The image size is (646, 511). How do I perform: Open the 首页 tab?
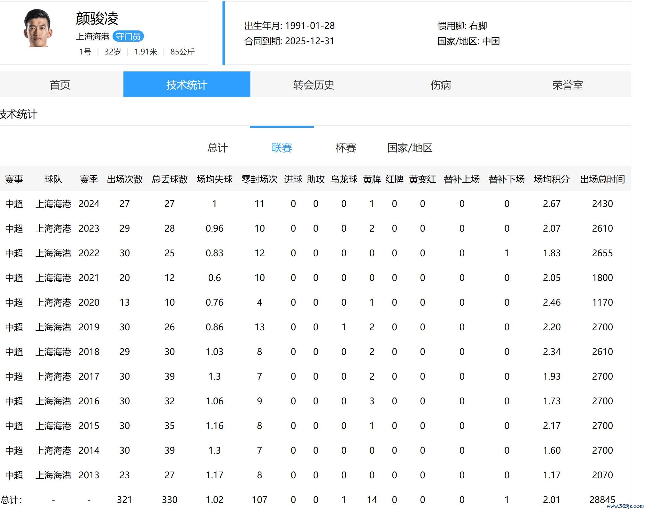(x=60, y=85)
